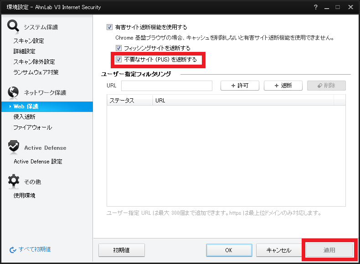Click the Active Defense section heading

(x=45, y=148)
